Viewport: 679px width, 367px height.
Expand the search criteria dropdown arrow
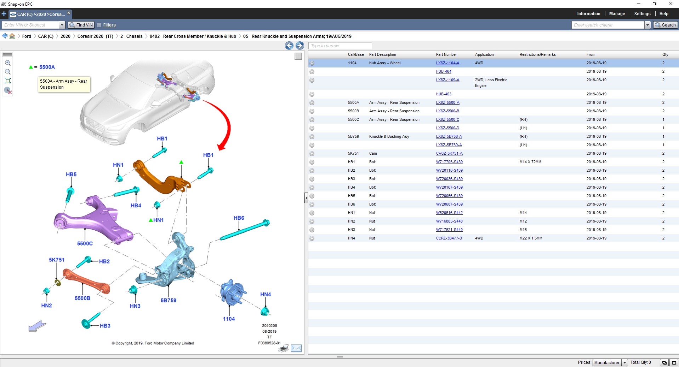pyautogui.click(x=647, y=25)
